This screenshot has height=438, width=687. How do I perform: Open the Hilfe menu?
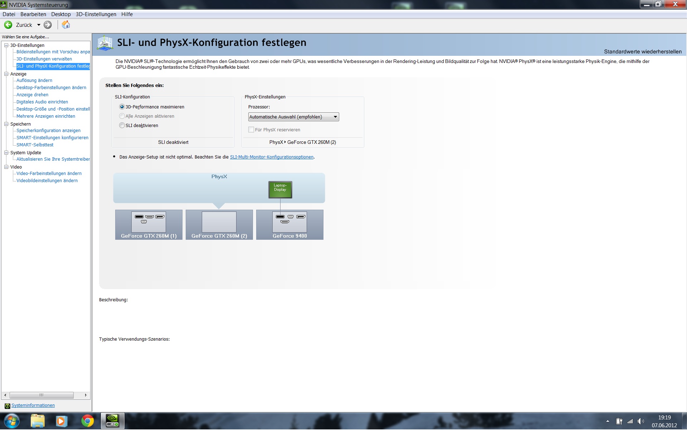[127, 14]
